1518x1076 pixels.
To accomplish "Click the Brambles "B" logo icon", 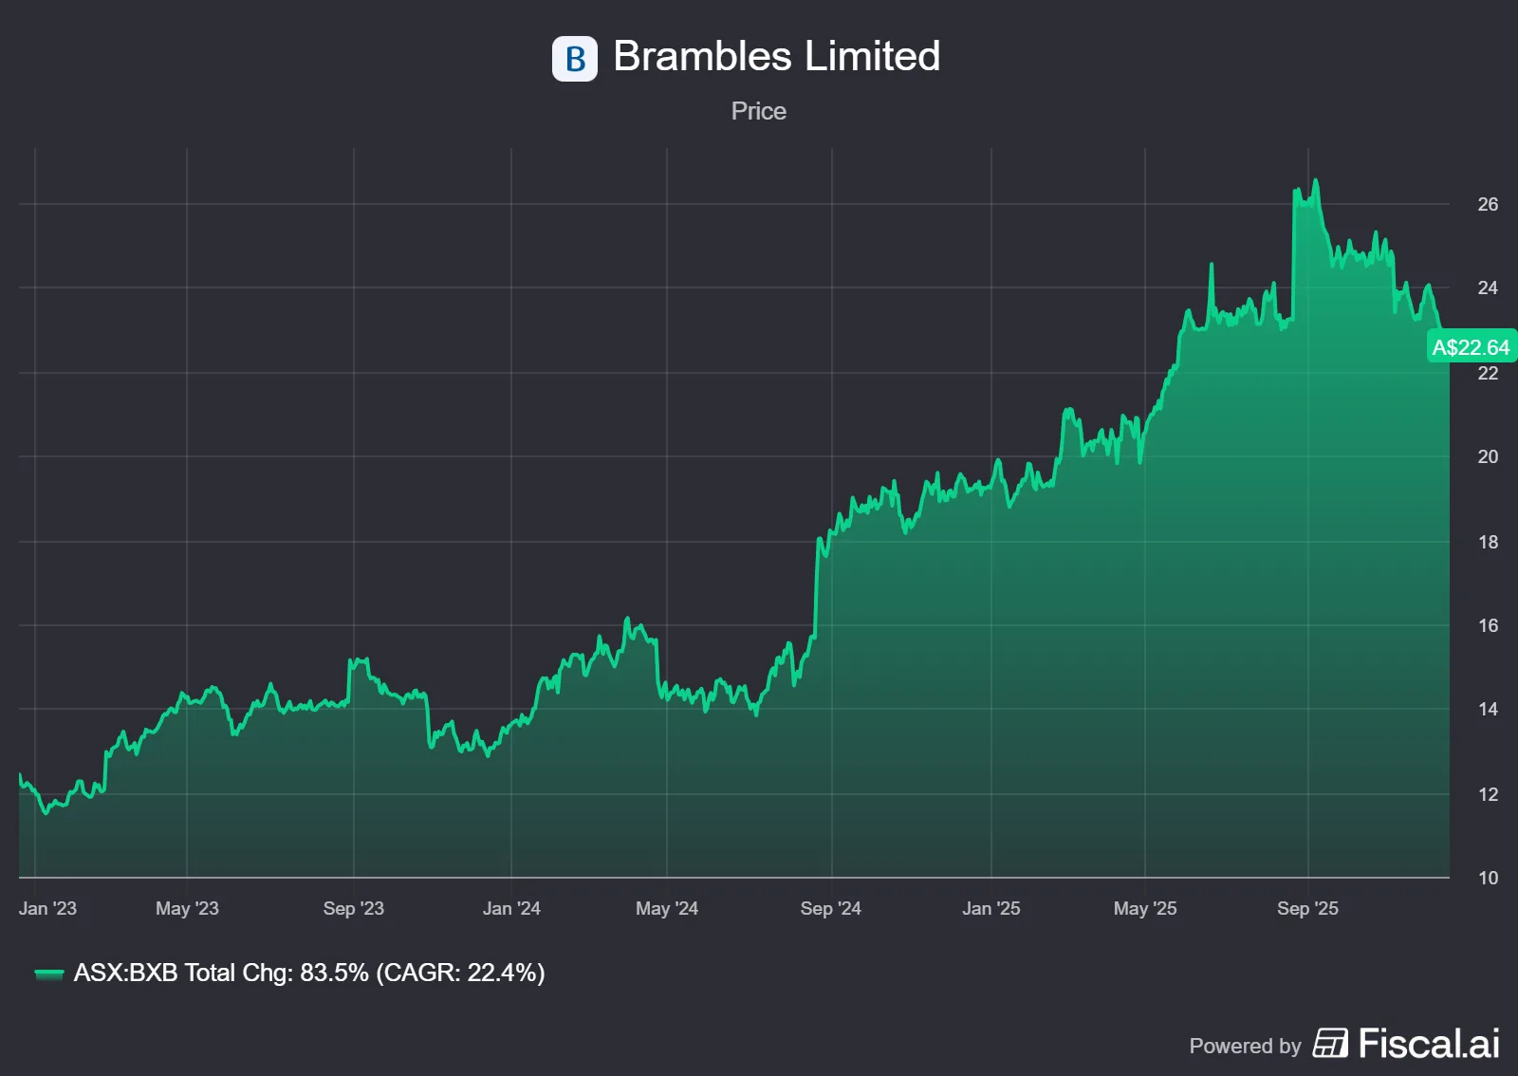I will (x=575, y=59).
